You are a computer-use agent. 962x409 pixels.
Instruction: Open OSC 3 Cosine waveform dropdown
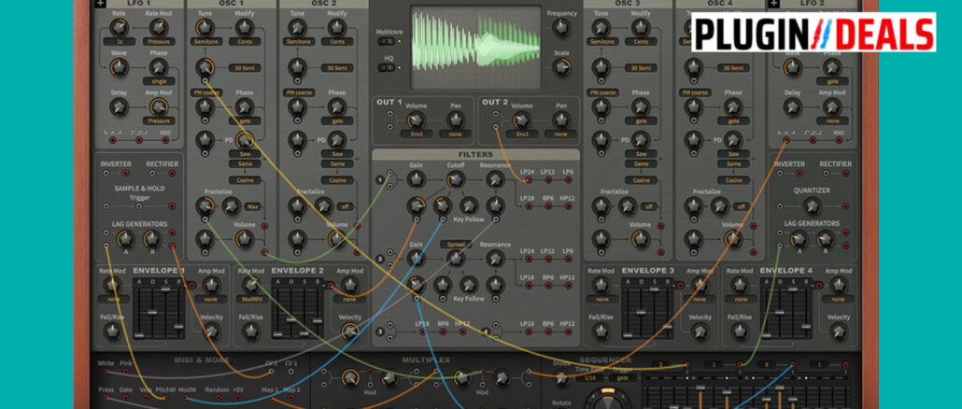coord(641,180)
